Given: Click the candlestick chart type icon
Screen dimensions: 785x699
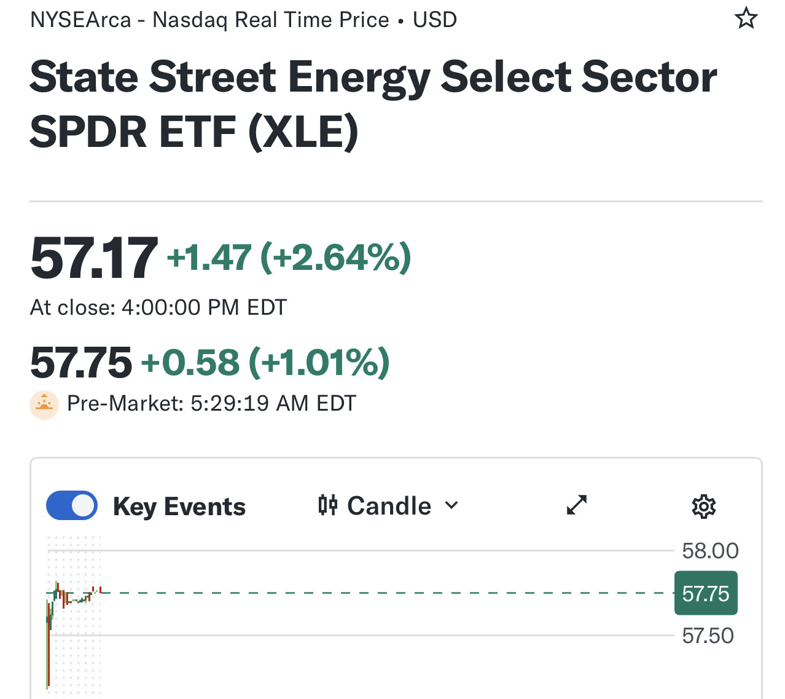Looking at the screenshot, I should point(328,505).
